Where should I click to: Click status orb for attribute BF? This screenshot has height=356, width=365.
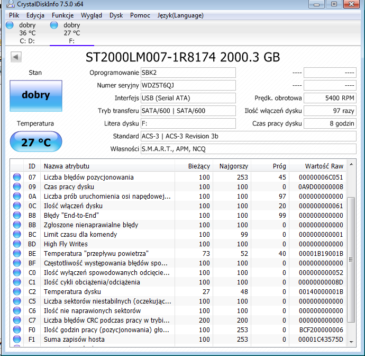coord(17,263)
